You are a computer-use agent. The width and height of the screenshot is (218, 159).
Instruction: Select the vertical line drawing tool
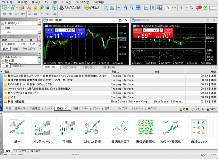coord(181,8)
